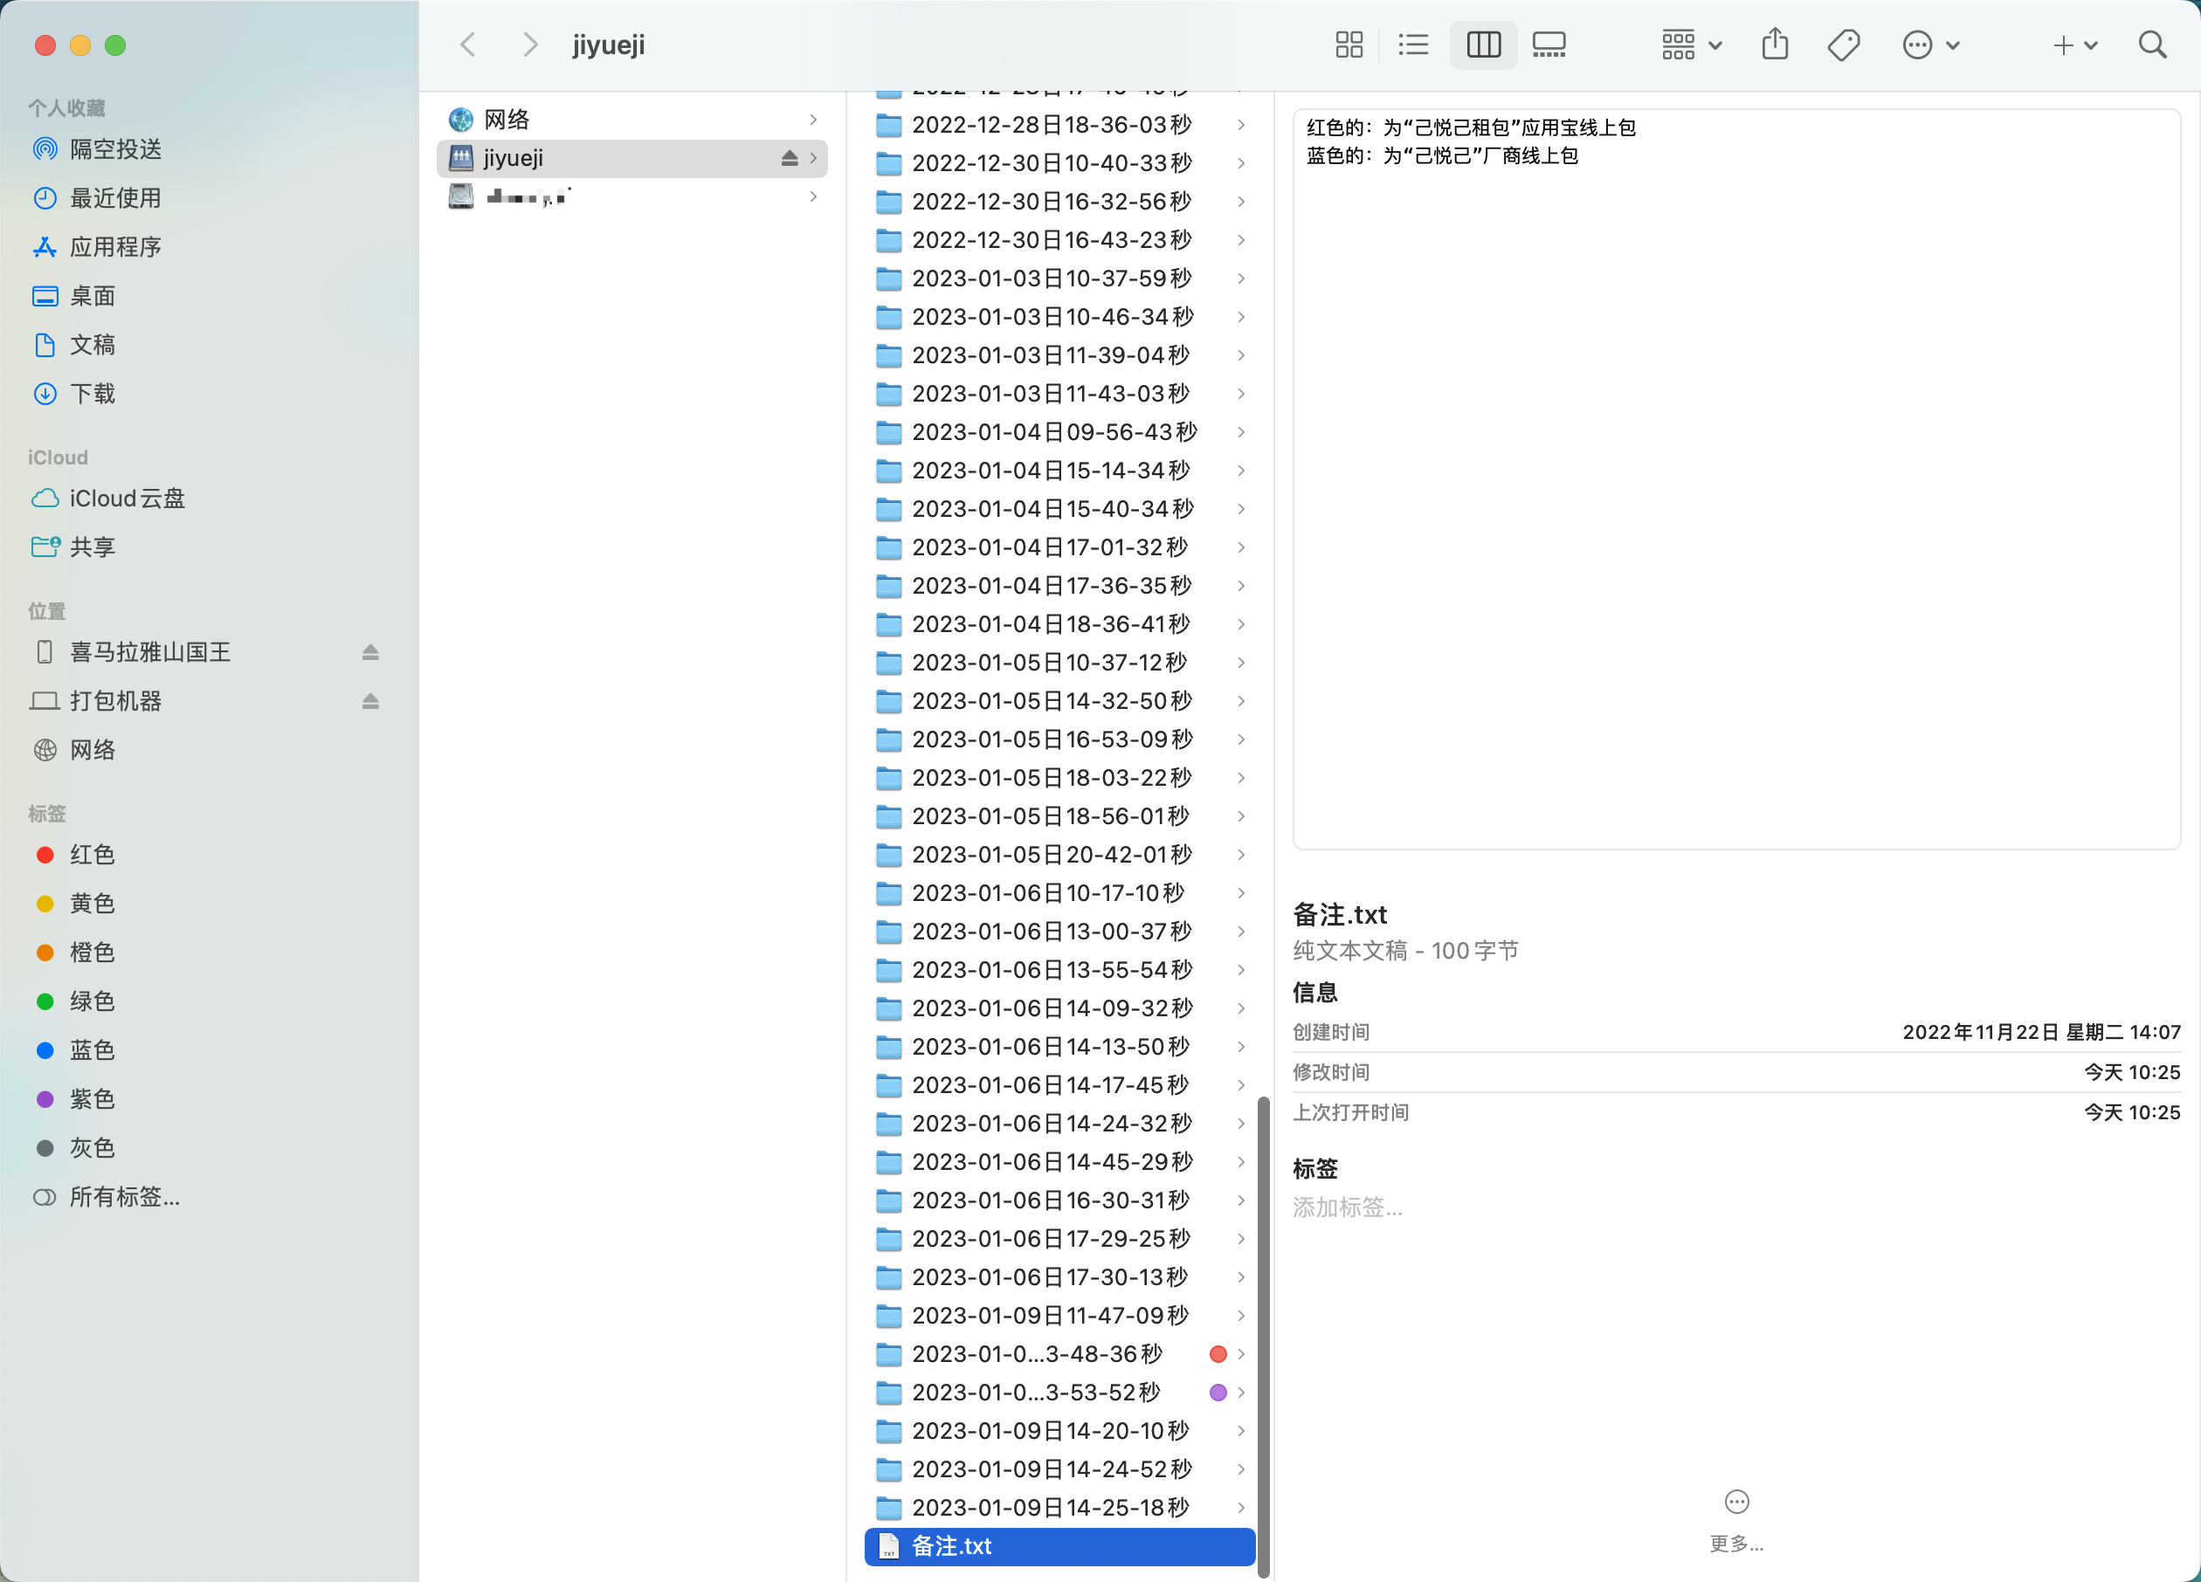Go back with the left arrow
This screenshot has height=1582, width=2201.
point(468,45)
